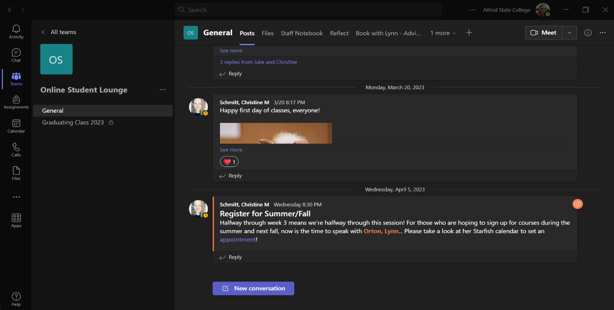The height and width of the screenshot is (310, 614).
Task: Open Online Student Lounge more options
Action: [x=163, y=90]
